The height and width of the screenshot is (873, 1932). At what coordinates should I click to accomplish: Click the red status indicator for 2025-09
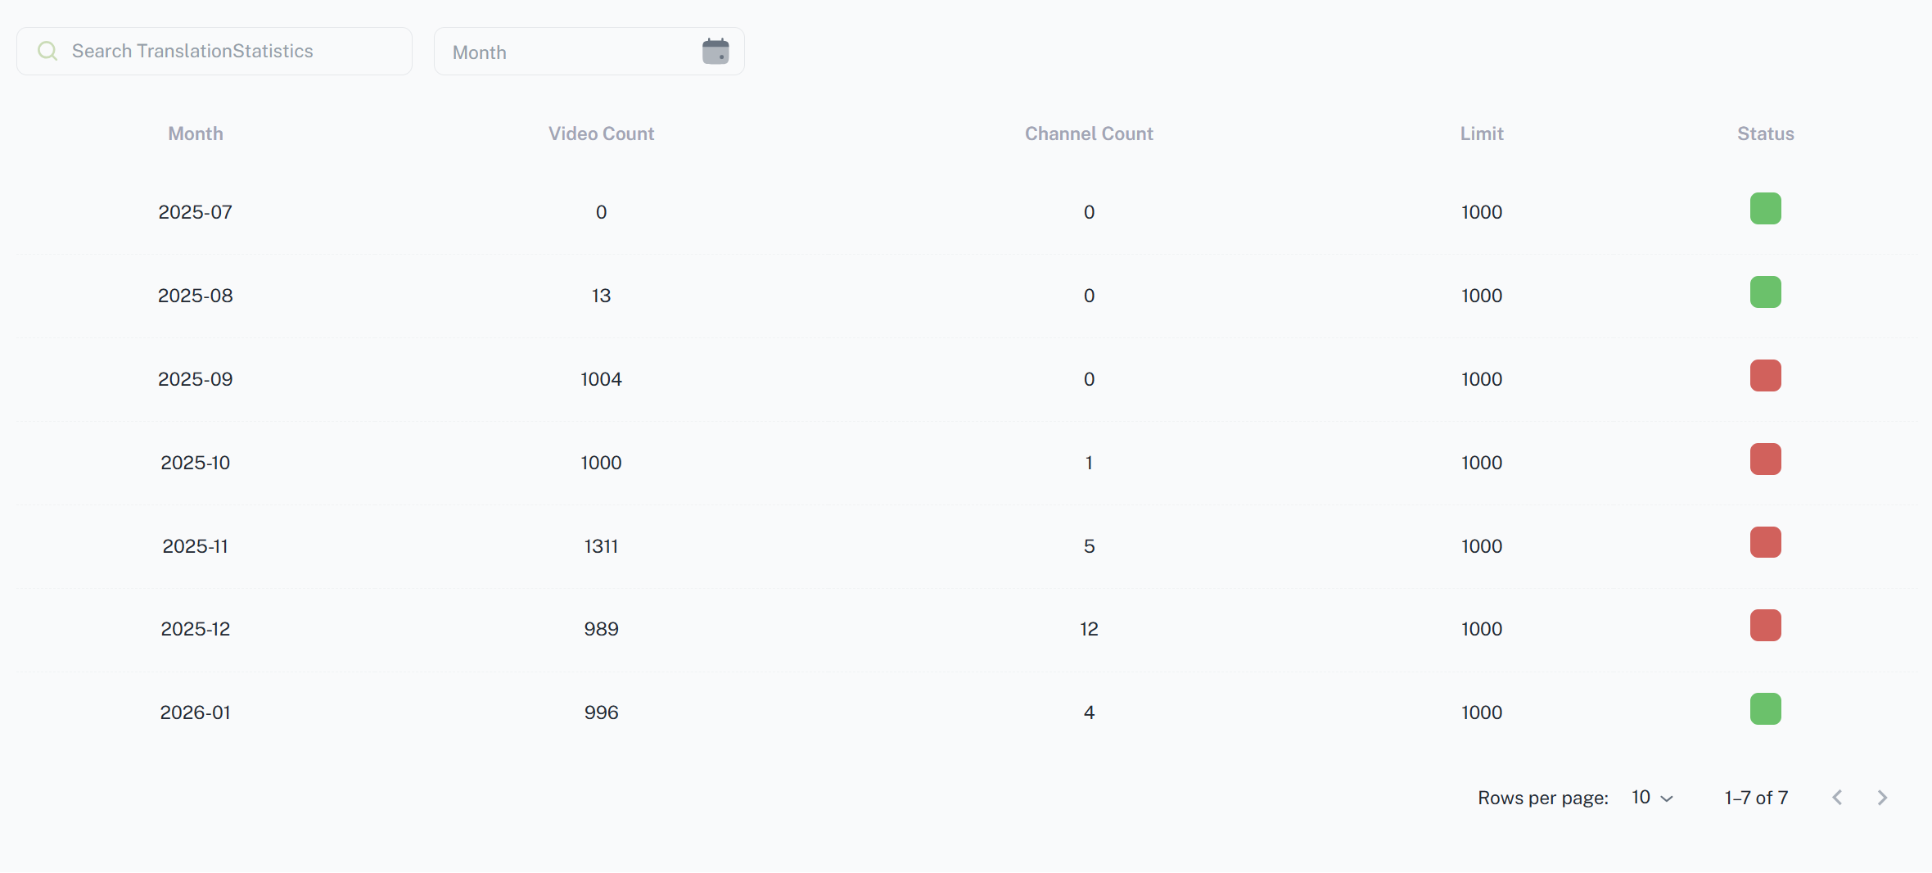(x=1765, y=376)
